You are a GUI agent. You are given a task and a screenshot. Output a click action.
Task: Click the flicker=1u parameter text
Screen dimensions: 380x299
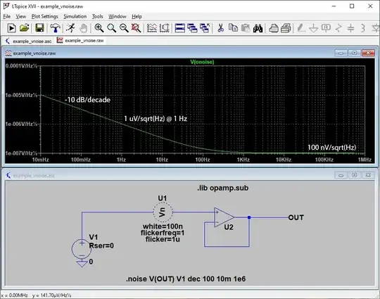[163, 239]
